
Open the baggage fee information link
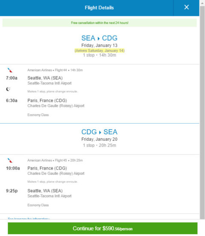pyautogui.click(x=29, y=218)
